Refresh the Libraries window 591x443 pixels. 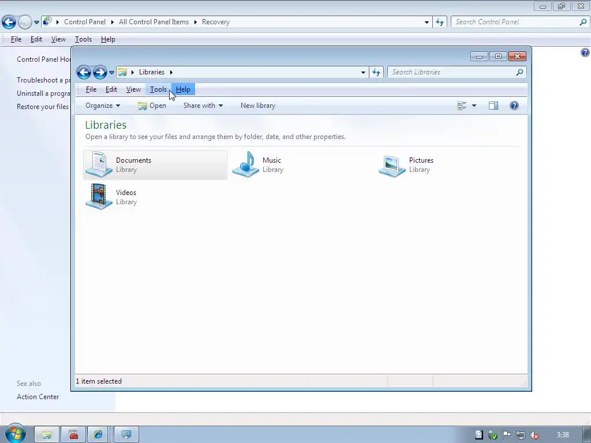pos(376,72)
